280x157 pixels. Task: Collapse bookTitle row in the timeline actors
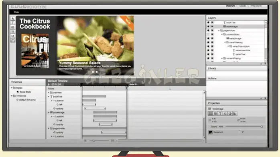49,97
